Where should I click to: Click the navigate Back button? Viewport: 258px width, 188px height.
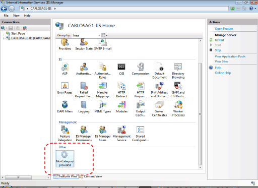[4, 9]
